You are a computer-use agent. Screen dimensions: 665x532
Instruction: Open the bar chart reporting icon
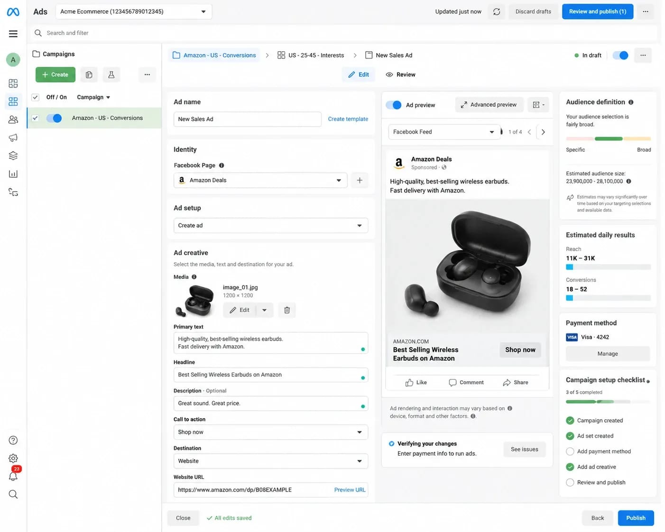pyautogui.click(x=13, y=174)
